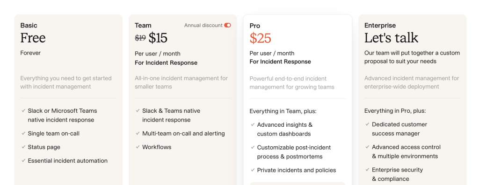Click the checkmark beside Private incidents and policies

coord(253,170)
